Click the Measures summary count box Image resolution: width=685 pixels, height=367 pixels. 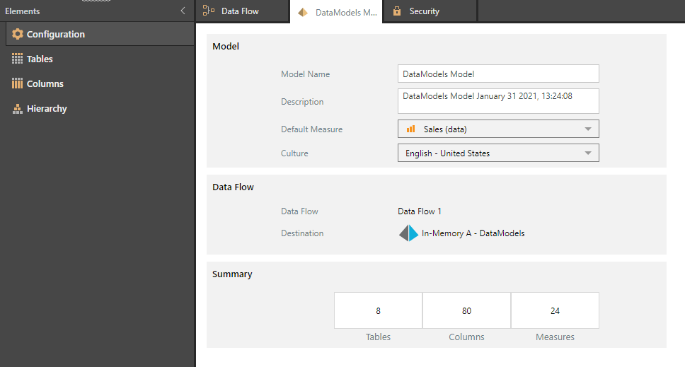pyautogui.click(x=555, y=310)
